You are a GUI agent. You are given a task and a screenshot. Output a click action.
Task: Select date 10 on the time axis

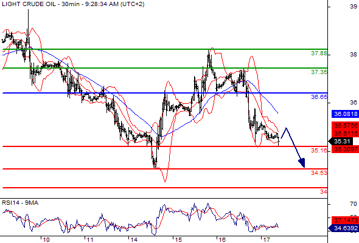[46, 240]
